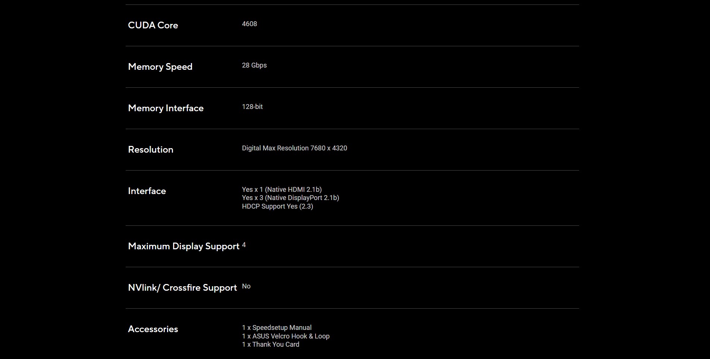Select the Native HDMI 2.1b line
This screenshot has height=359, width=710.
pyautogui.click(x=282, y=190)
